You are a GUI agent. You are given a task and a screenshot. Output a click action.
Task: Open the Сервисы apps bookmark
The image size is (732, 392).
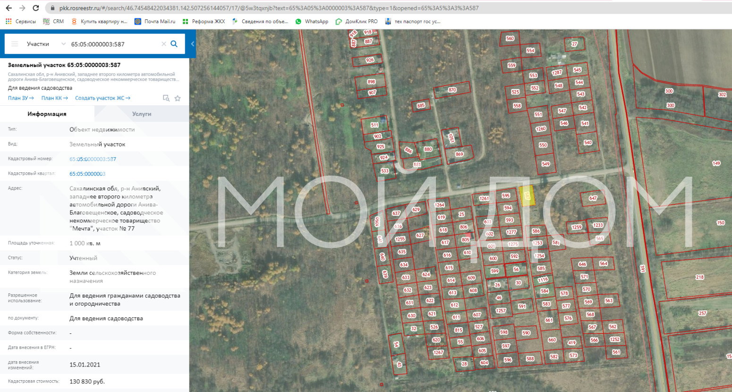click(x=20, y=21)
